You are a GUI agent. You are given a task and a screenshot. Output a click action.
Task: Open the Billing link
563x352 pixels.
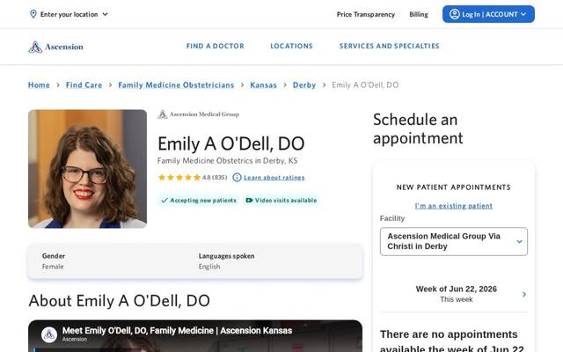pos(419,14)
